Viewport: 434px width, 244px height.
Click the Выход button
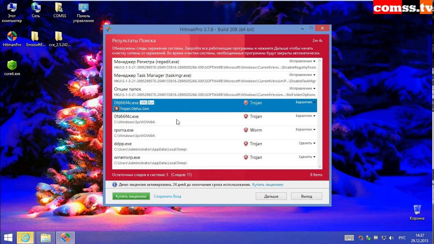point(307,196)
